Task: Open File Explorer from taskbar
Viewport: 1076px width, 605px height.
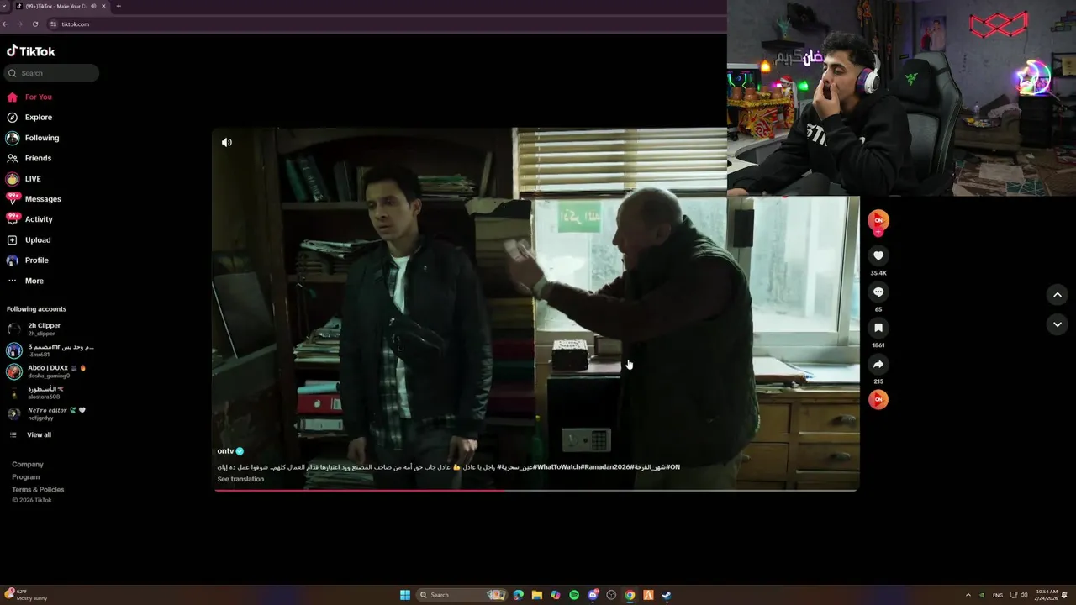Action: (536, 595)
